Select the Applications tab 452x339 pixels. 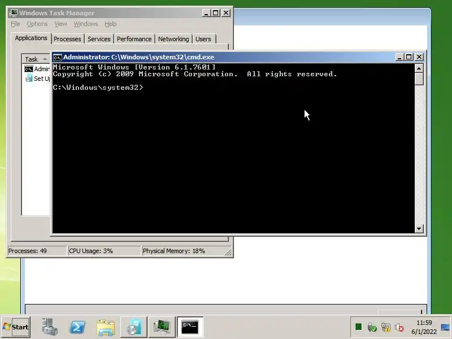31,38
